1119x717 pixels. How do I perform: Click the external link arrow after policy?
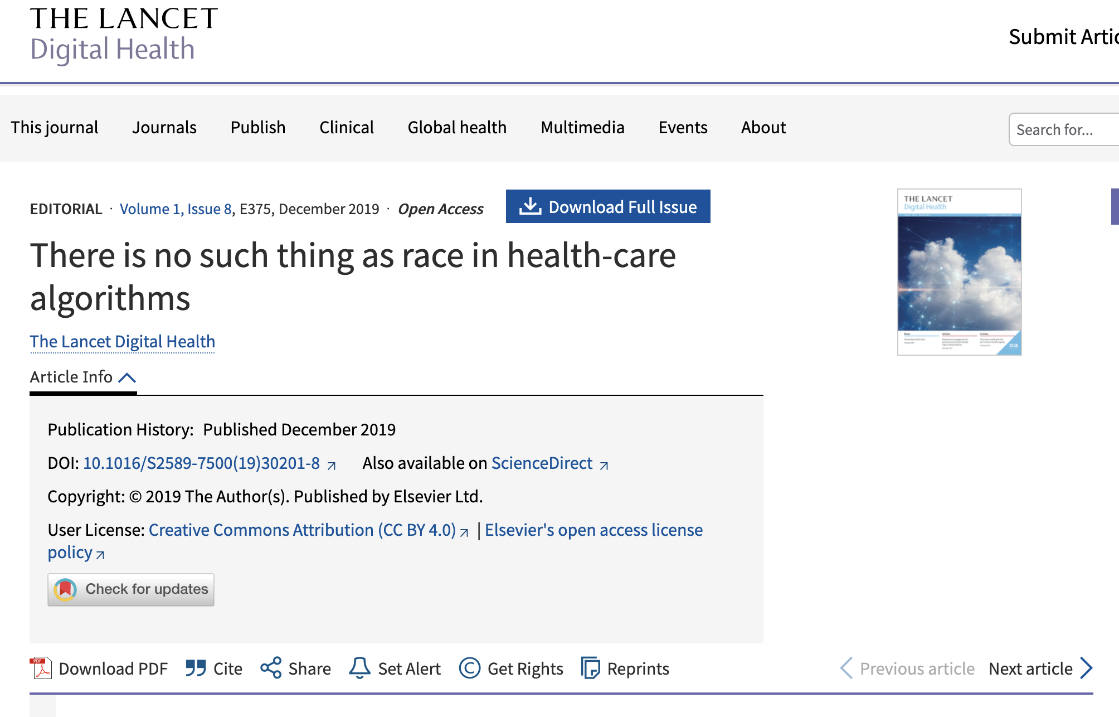[100, 555]
